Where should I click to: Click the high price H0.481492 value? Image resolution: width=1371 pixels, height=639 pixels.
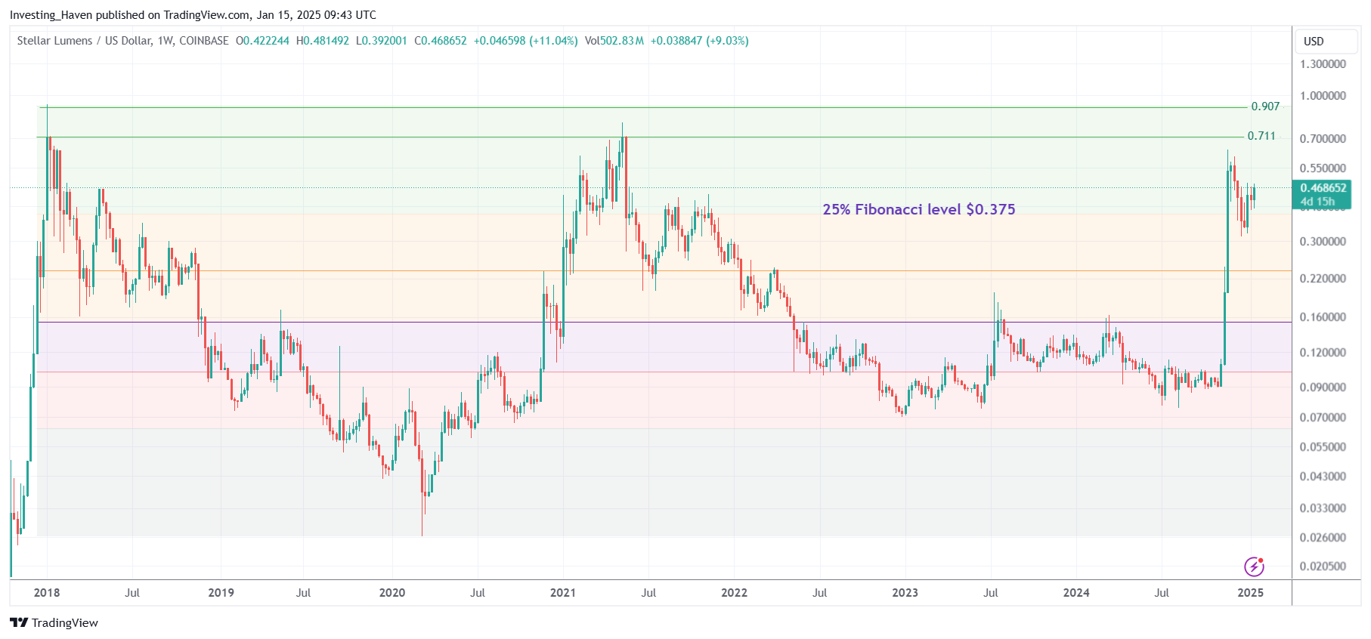tap(323, 41)
